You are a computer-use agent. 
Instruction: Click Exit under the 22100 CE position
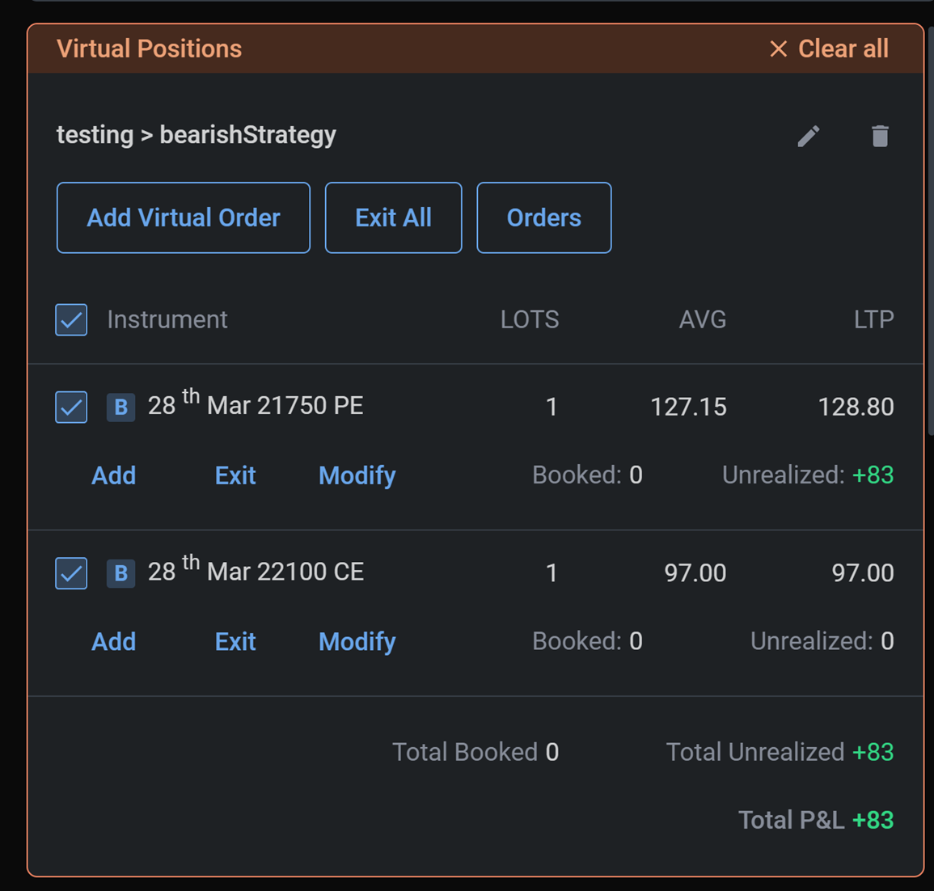pos(235,642)
